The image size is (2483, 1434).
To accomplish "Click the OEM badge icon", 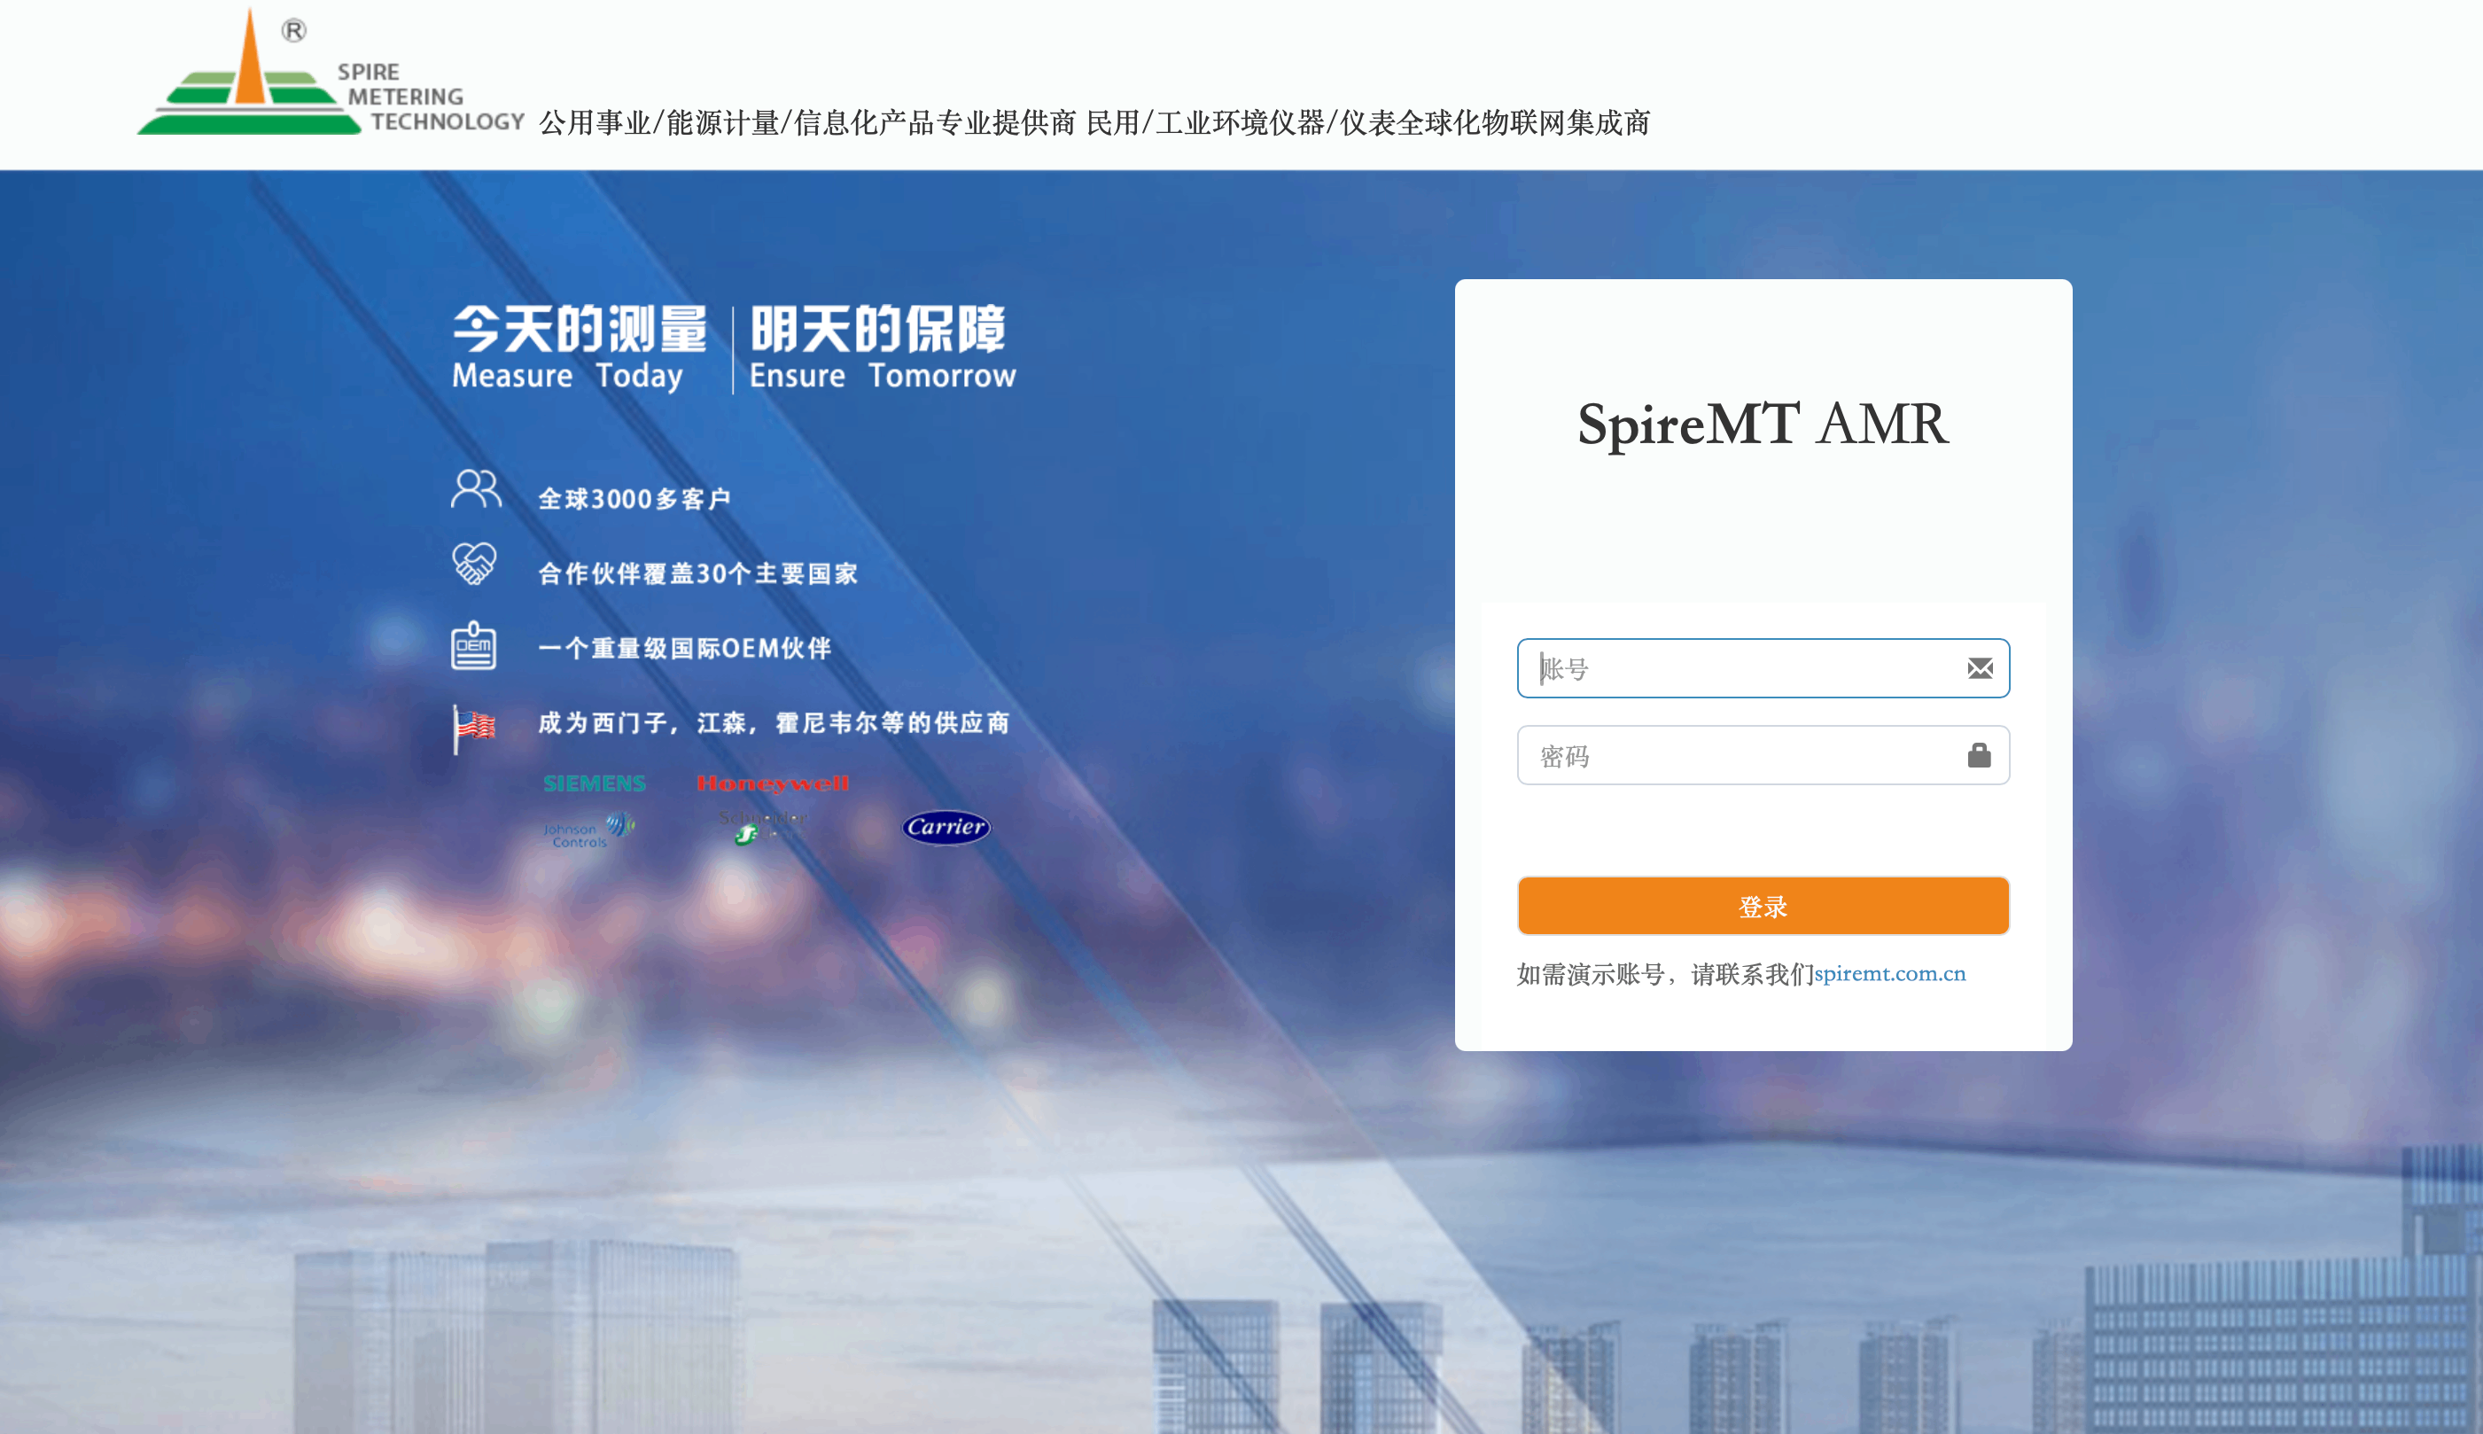I will click(473, 646).
